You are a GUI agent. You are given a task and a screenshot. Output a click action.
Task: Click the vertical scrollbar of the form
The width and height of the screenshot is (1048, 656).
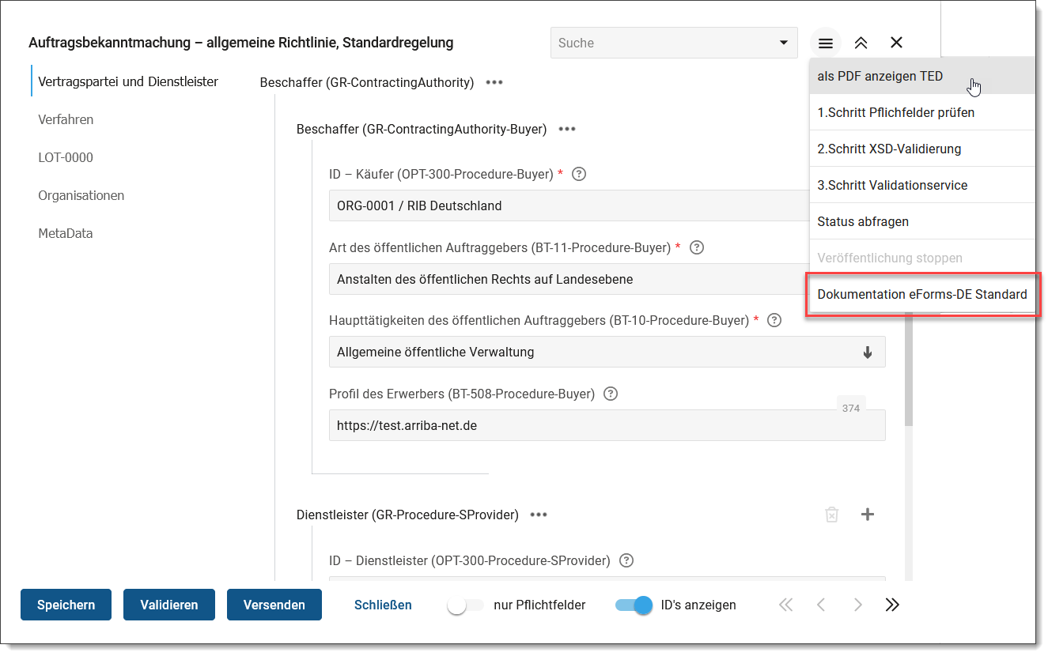[909, 368]
